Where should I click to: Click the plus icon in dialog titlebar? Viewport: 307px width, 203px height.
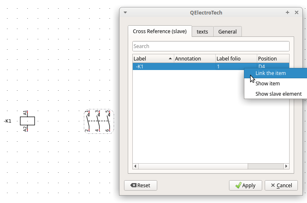pos(288,12)
